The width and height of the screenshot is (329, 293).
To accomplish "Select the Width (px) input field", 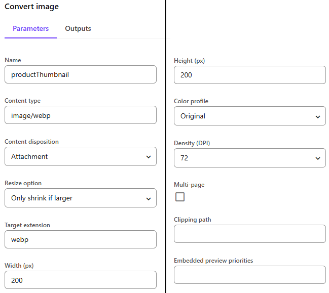I will point(81,280).
